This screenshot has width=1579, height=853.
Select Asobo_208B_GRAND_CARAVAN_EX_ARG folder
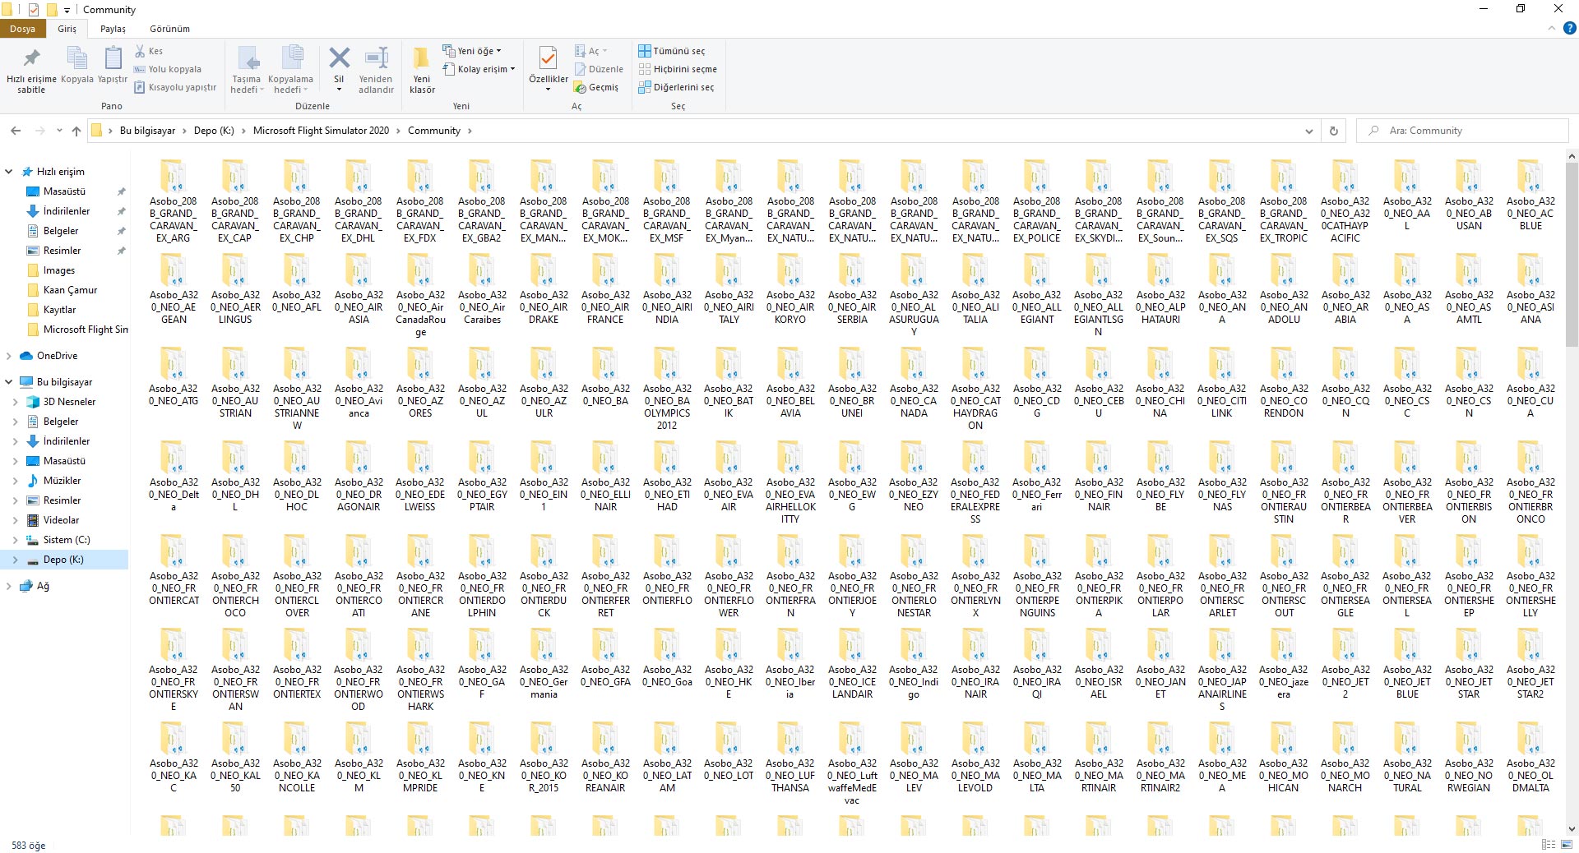tap(174, 202)
